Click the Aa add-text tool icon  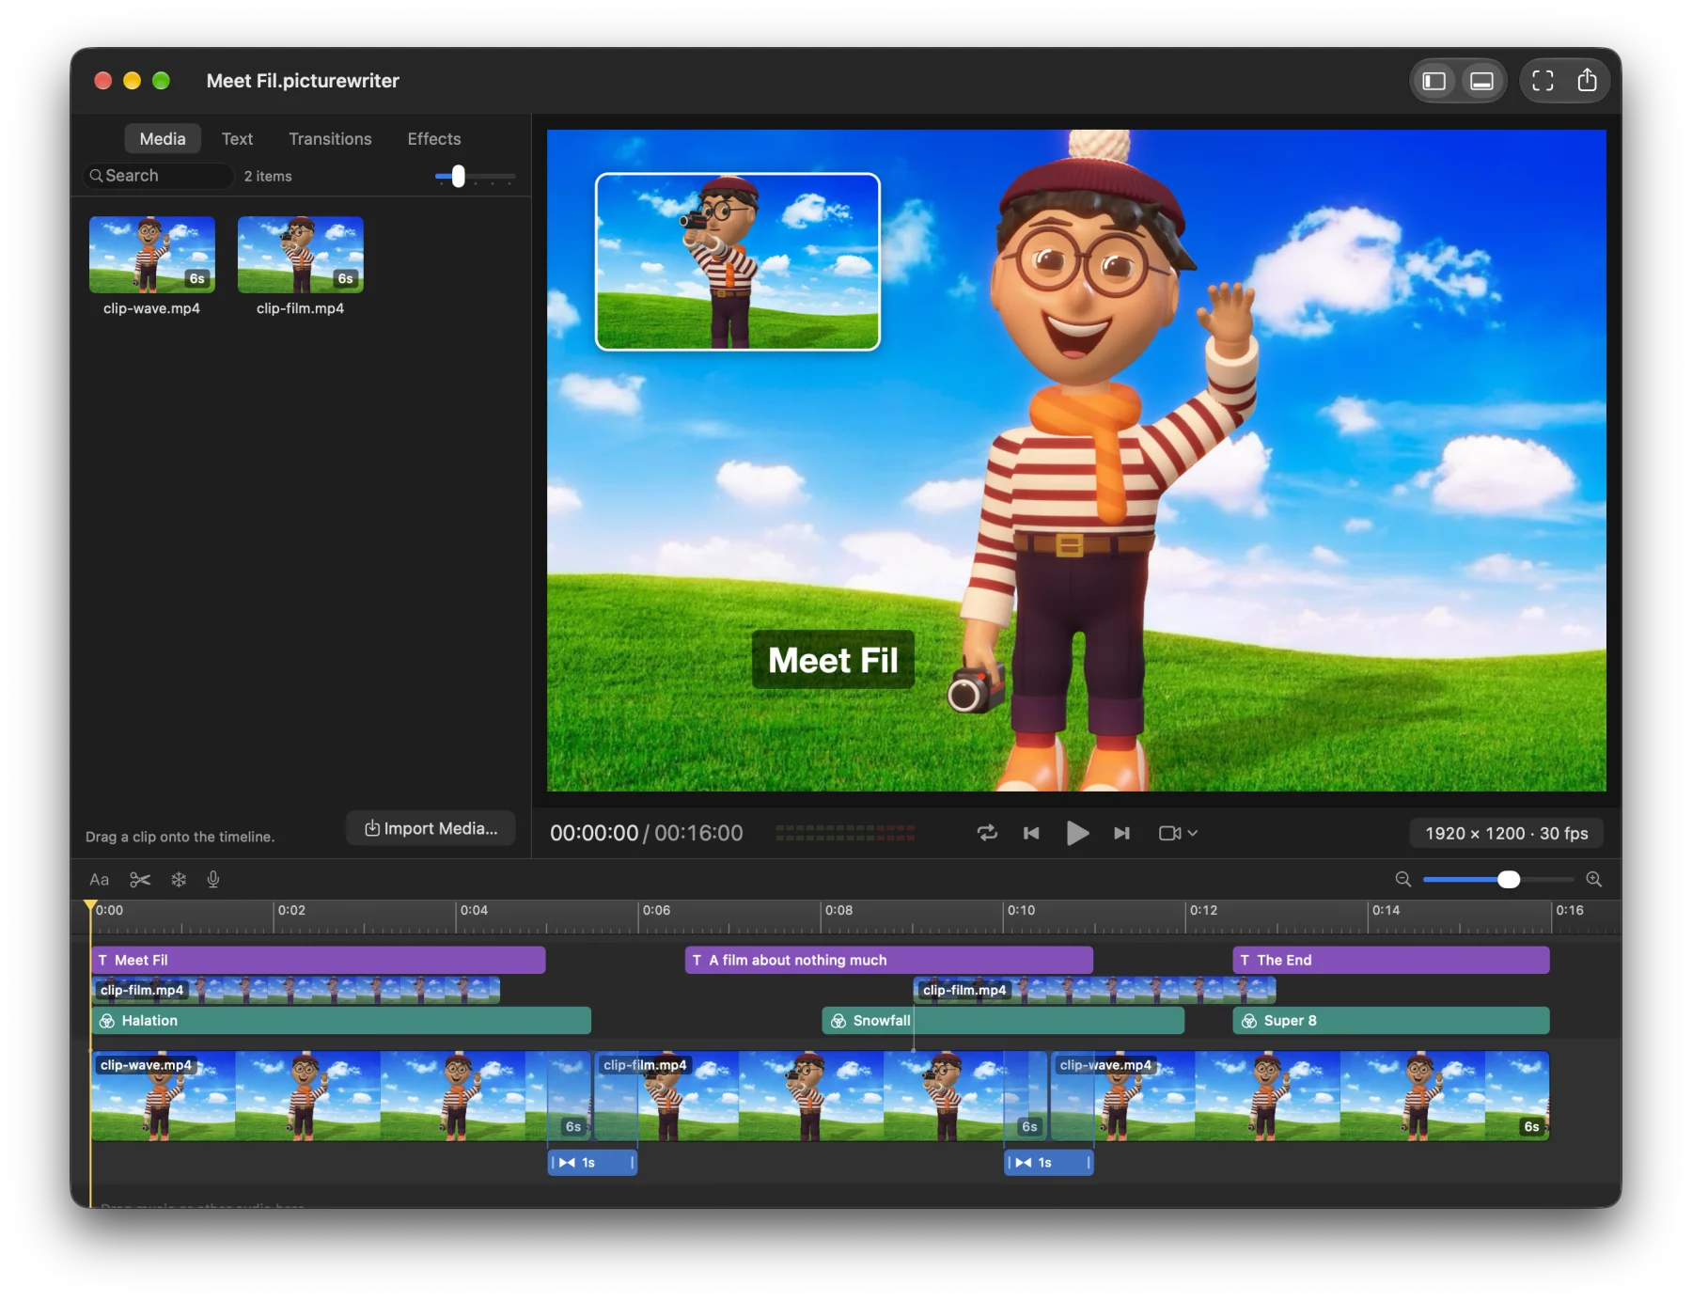coord(99,880)
